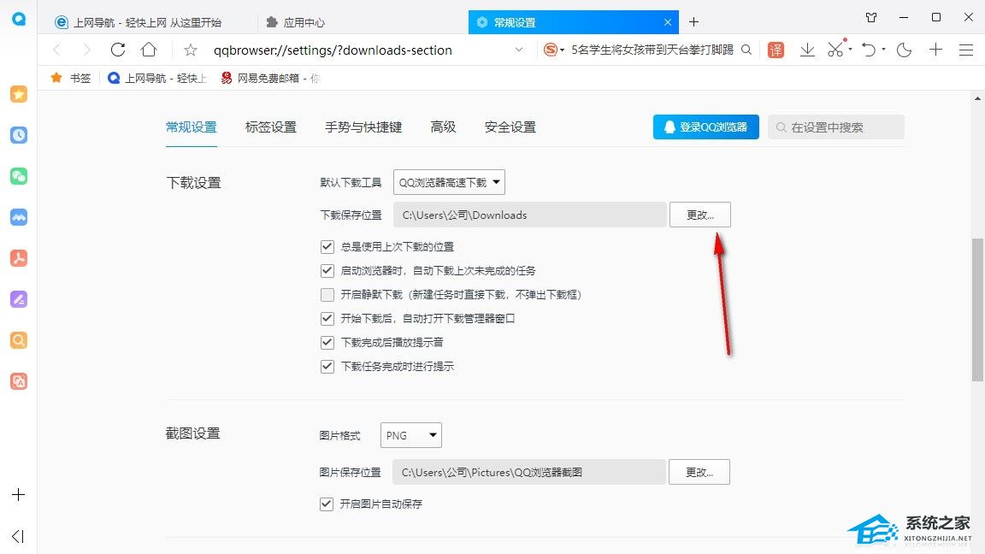Toggle 总是使用上次下载的位置 checkbox

point(327,247)
